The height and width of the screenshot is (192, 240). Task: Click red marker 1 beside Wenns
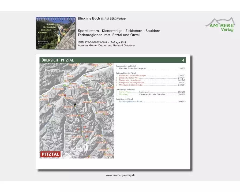(65, 95)
